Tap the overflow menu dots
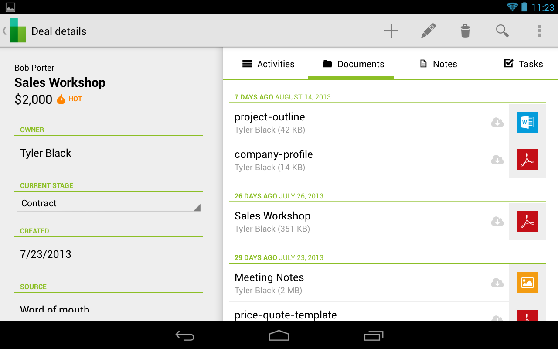Viewport: 558px width, 349px height. pos(539,31)
